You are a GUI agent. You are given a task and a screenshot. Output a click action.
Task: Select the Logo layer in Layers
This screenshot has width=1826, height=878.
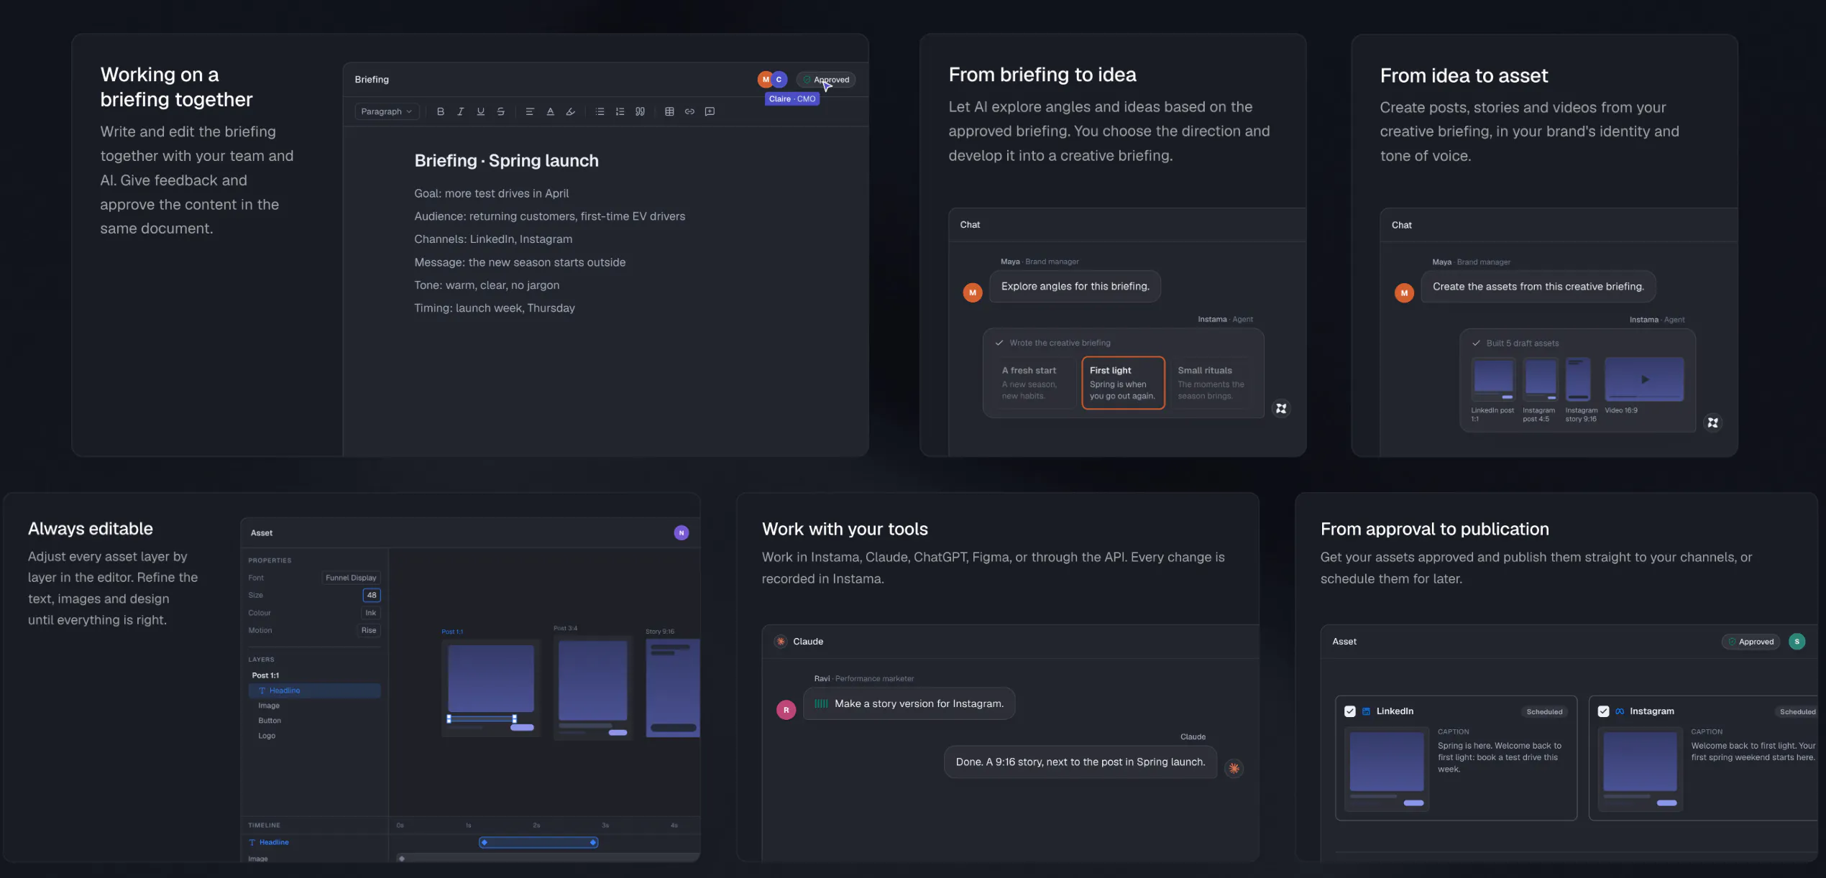pyautogui.click(x=267, y=736)
